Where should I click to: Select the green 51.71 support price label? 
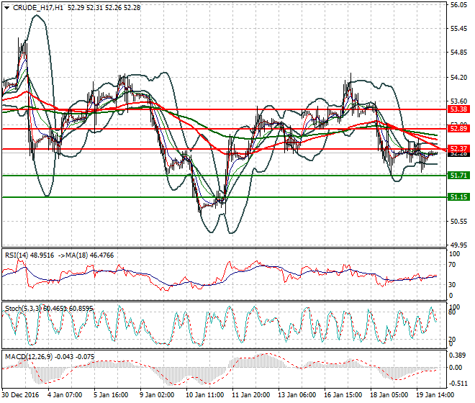pyautogui.click(x=458, y=175)
